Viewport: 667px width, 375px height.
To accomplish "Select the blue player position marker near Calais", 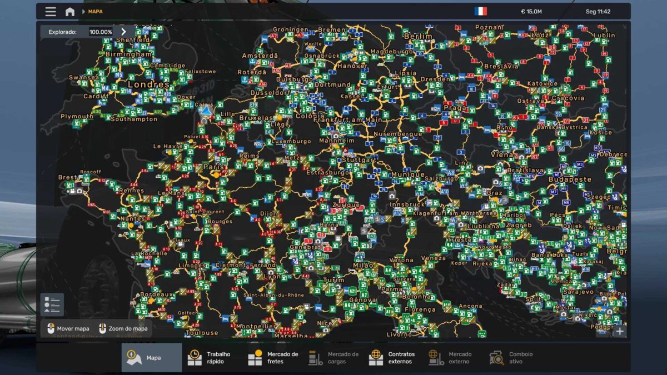I will pyautogui.click(x=205, y=112).
